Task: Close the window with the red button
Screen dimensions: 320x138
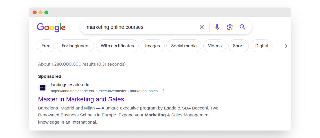Action: click(x=35, y=12)
